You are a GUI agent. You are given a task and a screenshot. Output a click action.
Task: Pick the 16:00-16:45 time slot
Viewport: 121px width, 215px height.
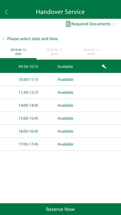[60, 131]
